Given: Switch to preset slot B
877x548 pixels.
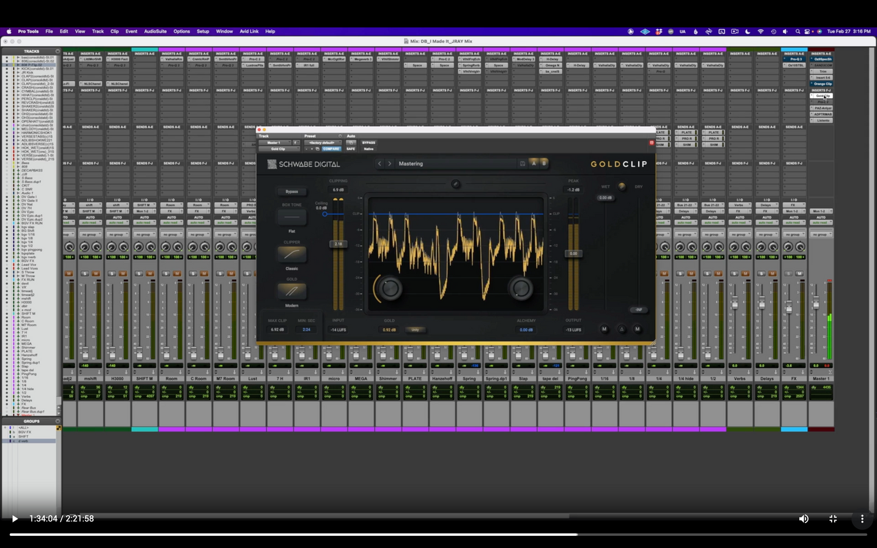Looking at the screenshot, I should 544,163.
